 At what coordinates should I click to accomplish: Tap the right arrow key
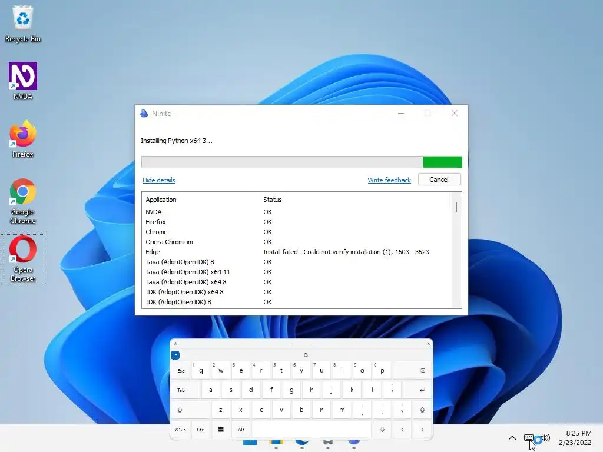422,429
